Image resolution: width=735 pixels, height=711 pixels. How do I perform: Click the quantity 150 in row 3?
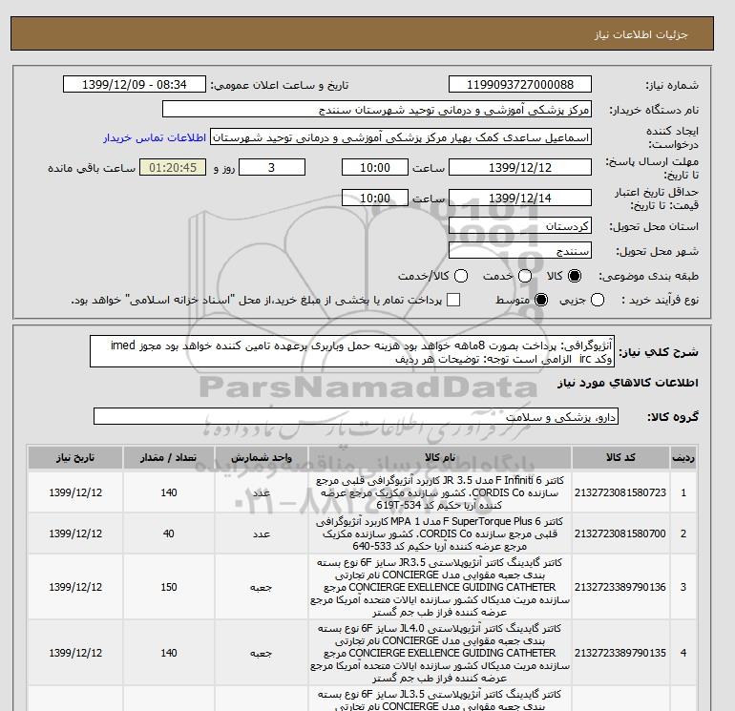tap(169, 587)
